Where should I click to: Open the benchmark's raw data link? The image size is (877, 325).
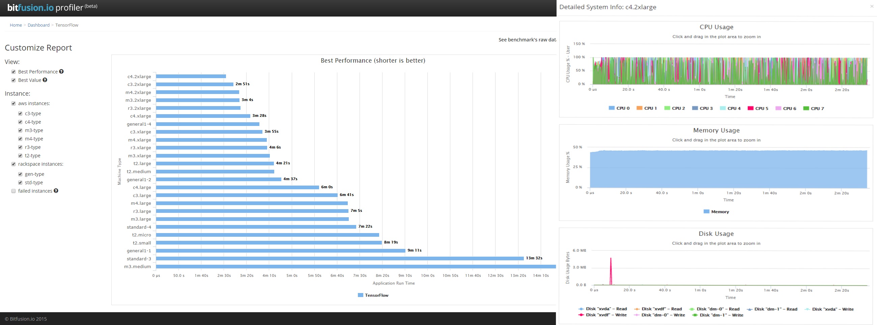(x=527, y=40)
